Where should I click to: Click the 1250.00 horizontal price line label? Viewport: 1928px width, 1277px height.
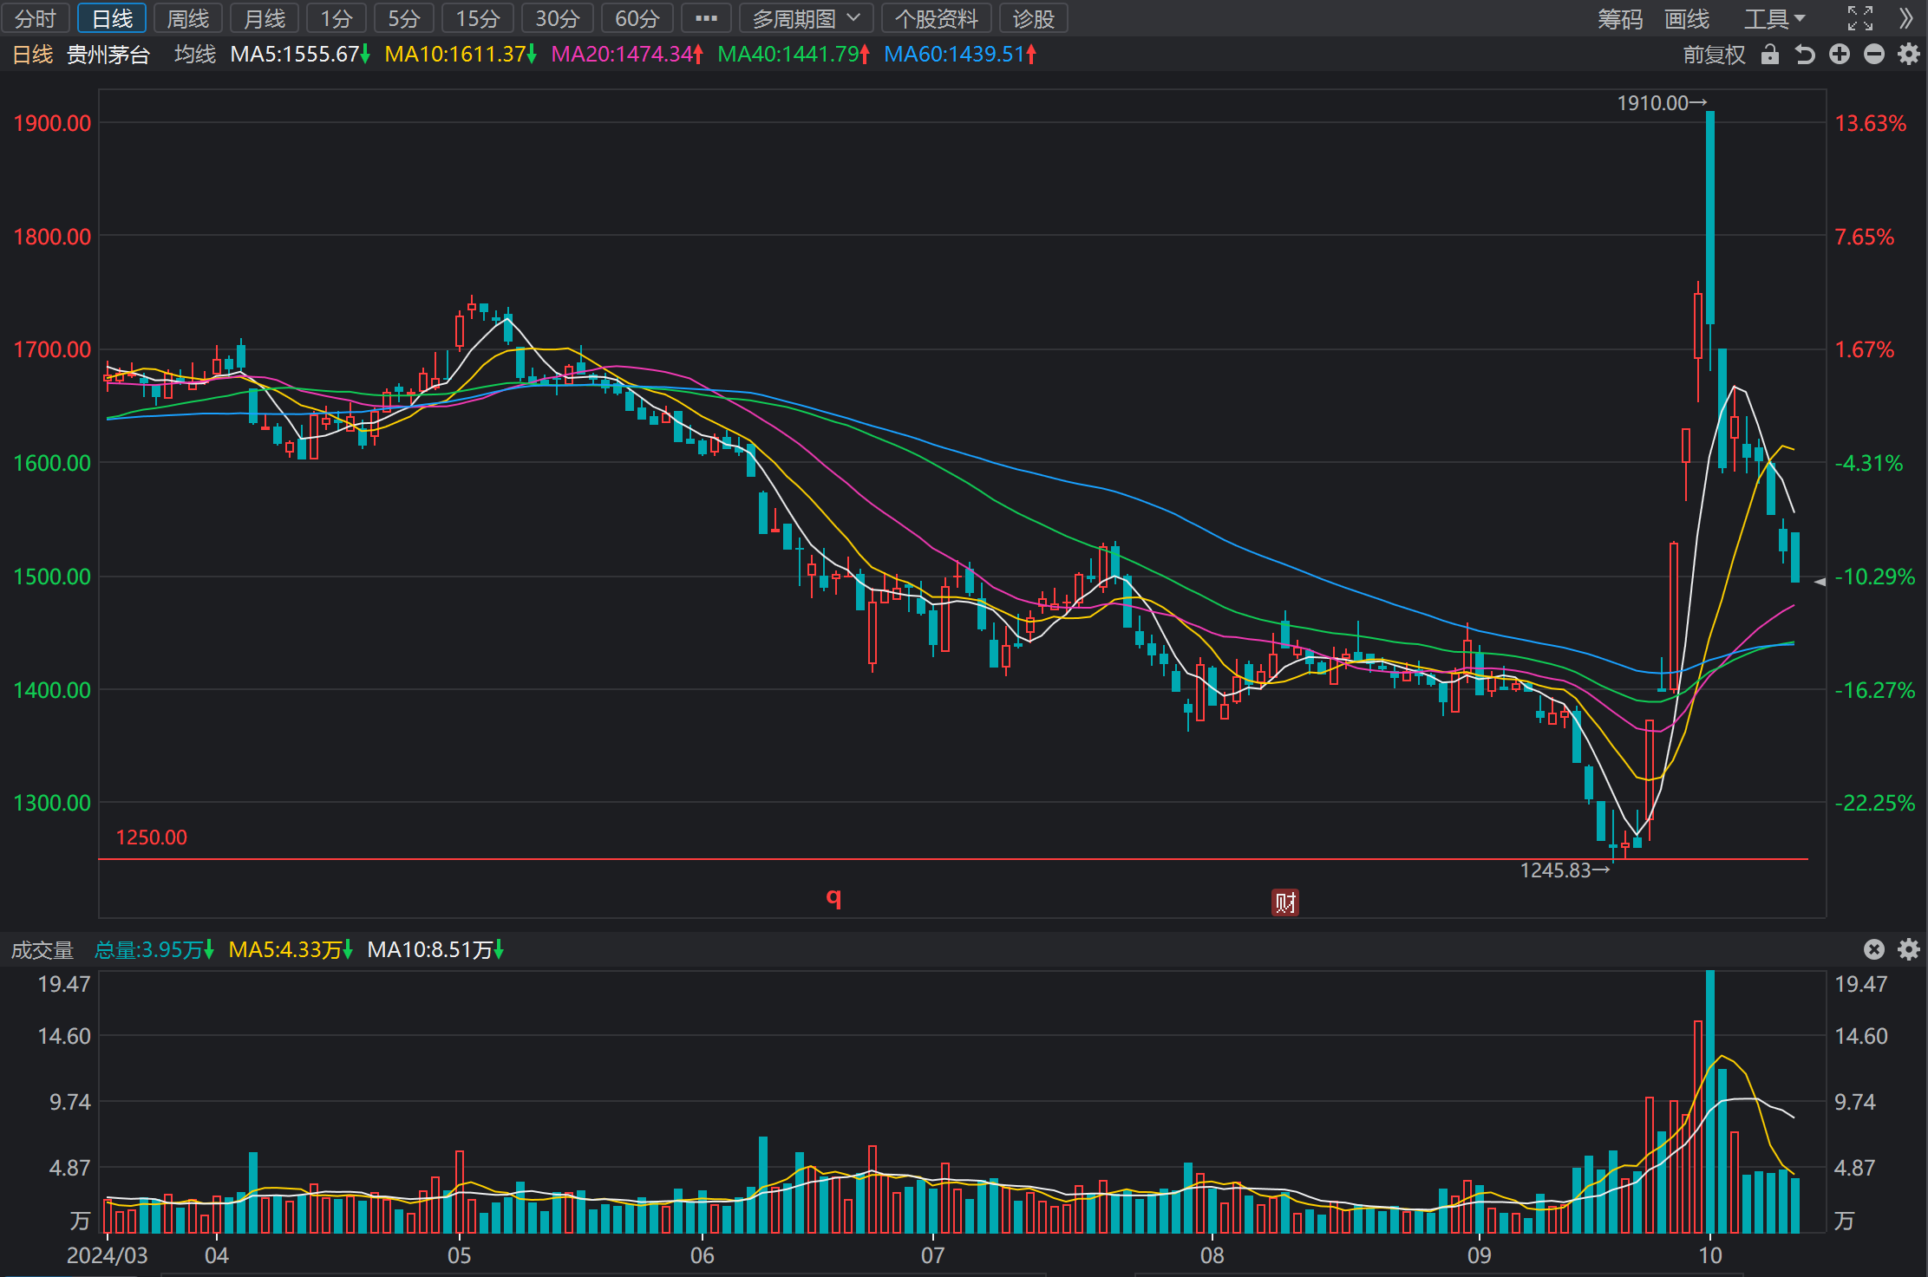coord(151,837)
